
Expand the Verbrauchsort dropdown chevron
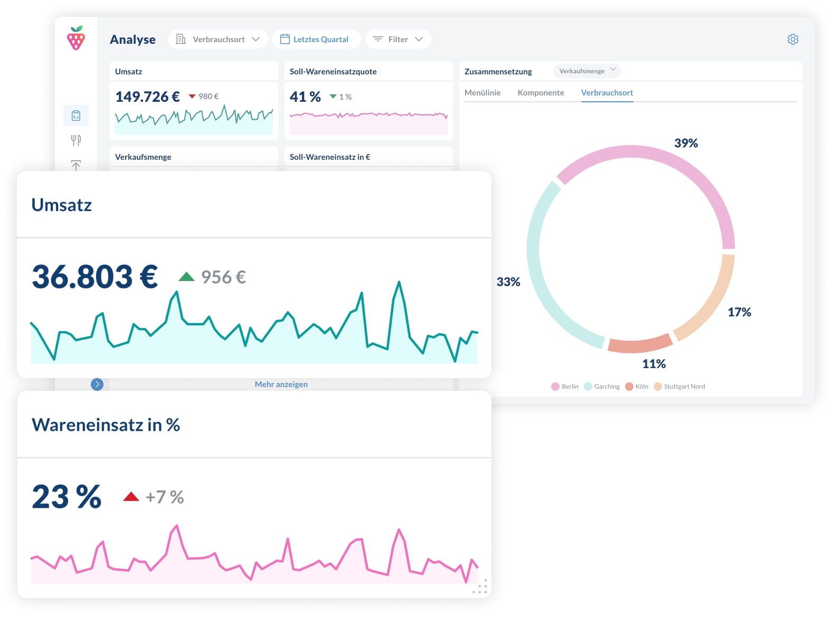coord(256,39)
